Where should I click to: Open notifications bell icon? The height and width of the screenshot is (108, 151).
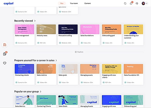pyautogui.click(x=131, y=4)
